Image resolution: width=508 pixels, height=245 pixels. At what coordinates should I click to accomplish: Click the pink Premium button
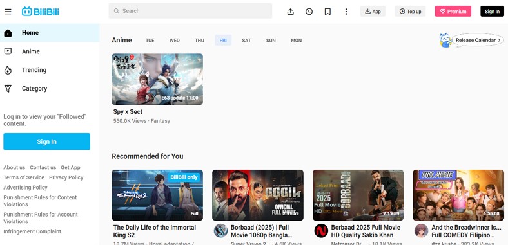point(453,12)
